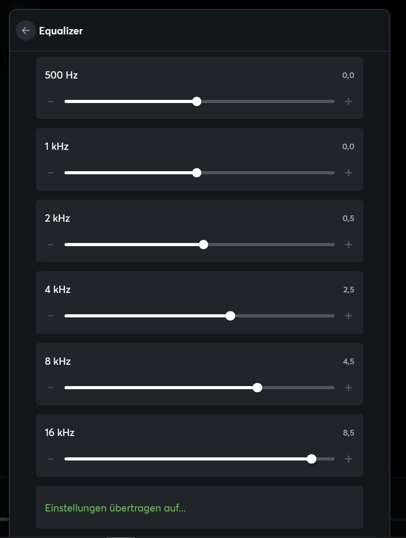Viewport: 406px width, 538px height.
Task: Raise the 4 kHz band using plus
Action: 349,316
